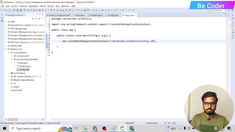235x132 pixels.
Task: Open dropdown arrow next to New icon
Action: [x=5, y=10]
